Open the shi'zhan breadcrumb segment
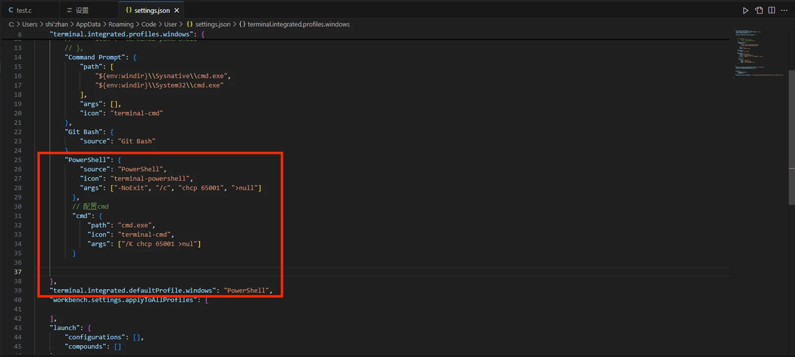 point(56,24)
